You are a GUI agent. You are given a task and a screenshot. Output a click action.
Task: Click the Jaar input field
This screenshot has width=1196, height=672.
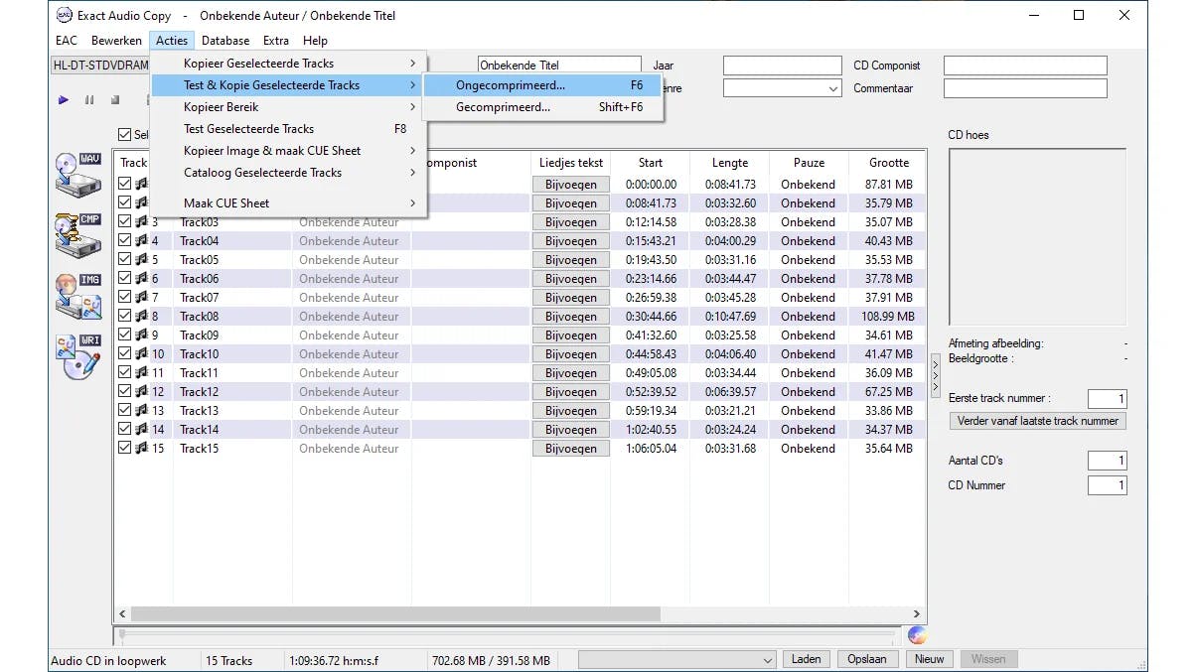(x=783, y=66)
